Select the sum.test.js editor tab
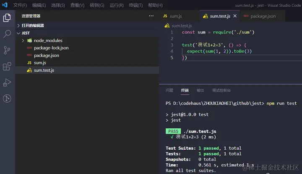 (x=219, y=16)
